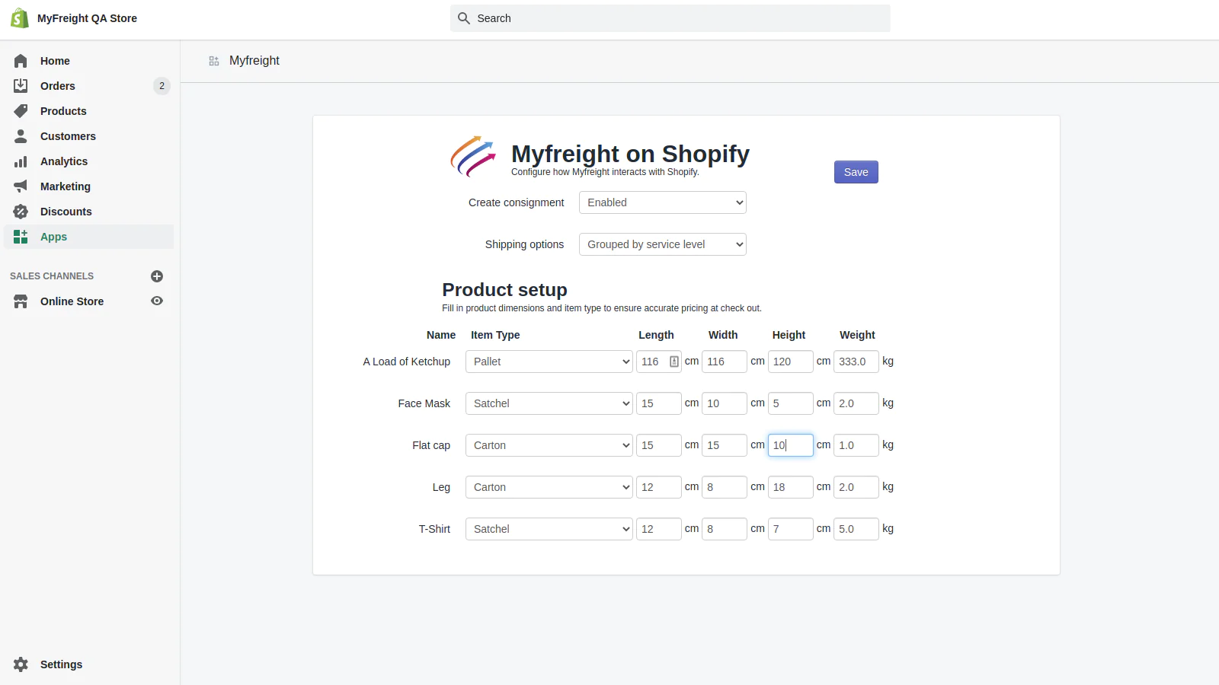This screenshot has height=685, width=1219.
Task: Click the Shopify bag logo icon
Action: pos(20,18)
